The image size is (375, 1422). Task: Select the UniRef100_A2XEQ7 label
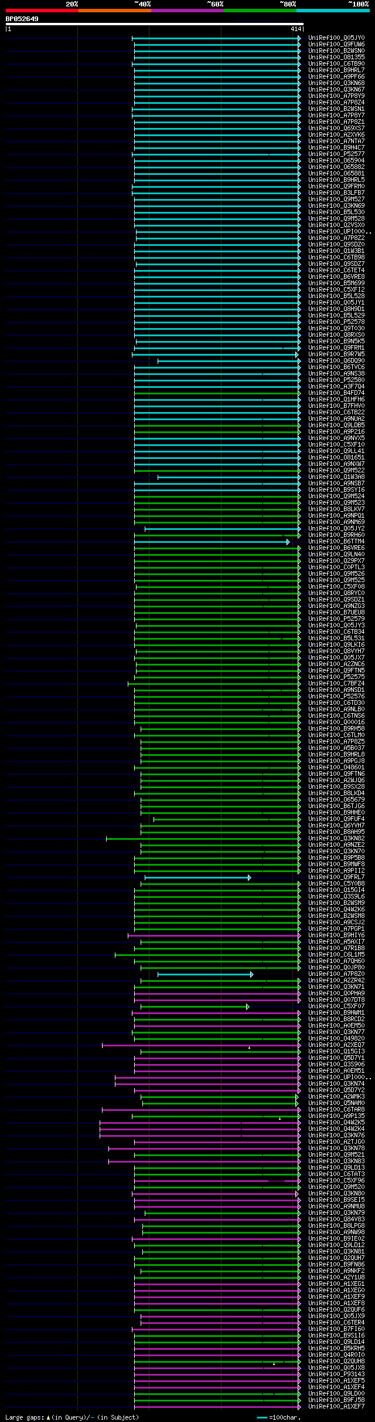point(336,1045)
